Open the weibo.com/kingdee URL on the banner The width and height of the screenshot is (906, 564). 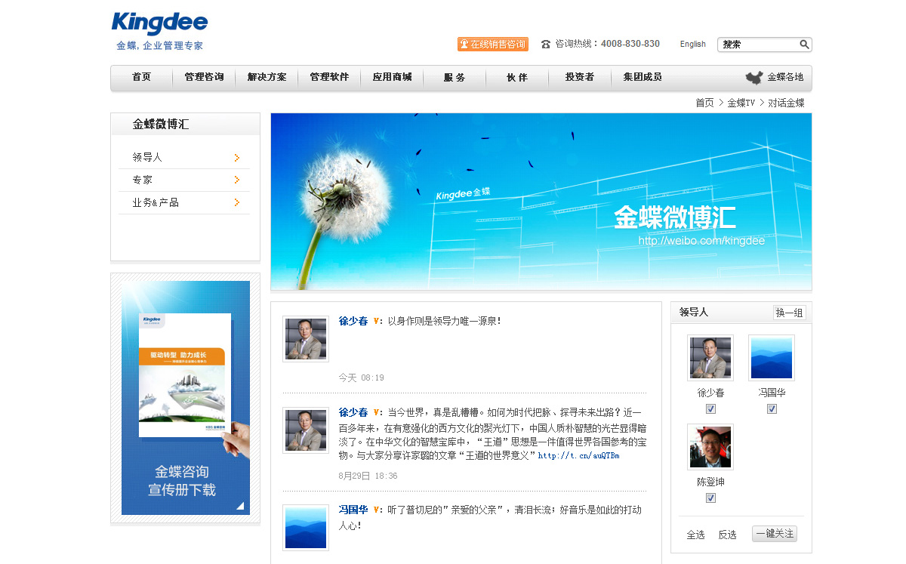pos(701,241)
